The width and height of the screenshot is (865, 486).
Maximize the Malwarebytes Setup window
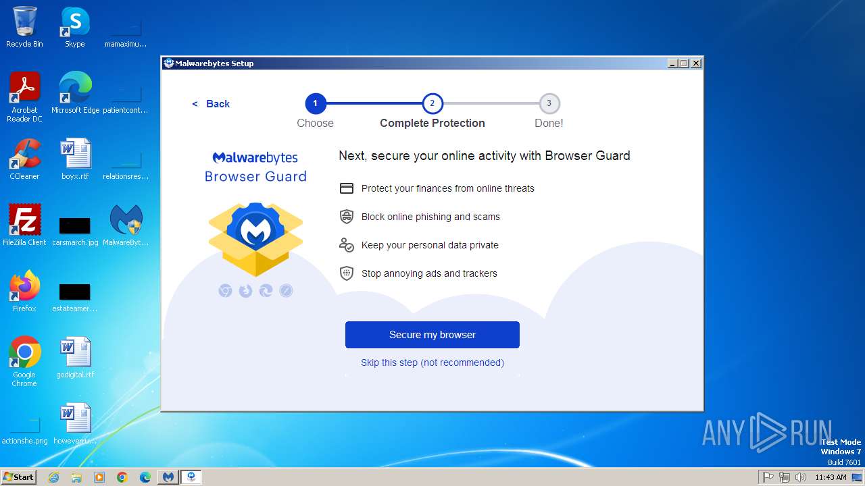click(x=684, y=63)
